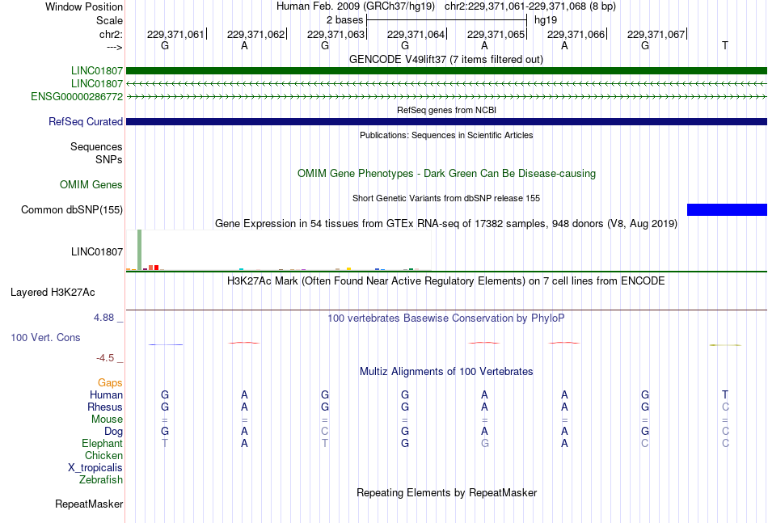Click the chr2:229,371,061-229,371,068 position text
768x523 pixels.
tap(530, 6)
